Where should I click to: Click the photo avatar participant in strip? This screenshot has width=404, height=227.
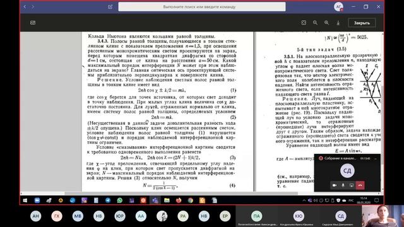pos(162,216)
